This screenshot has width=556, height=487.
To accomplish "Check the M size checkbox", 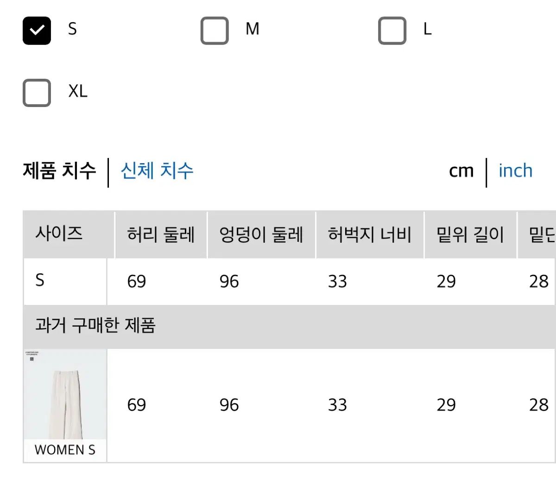I will point(215,31).
